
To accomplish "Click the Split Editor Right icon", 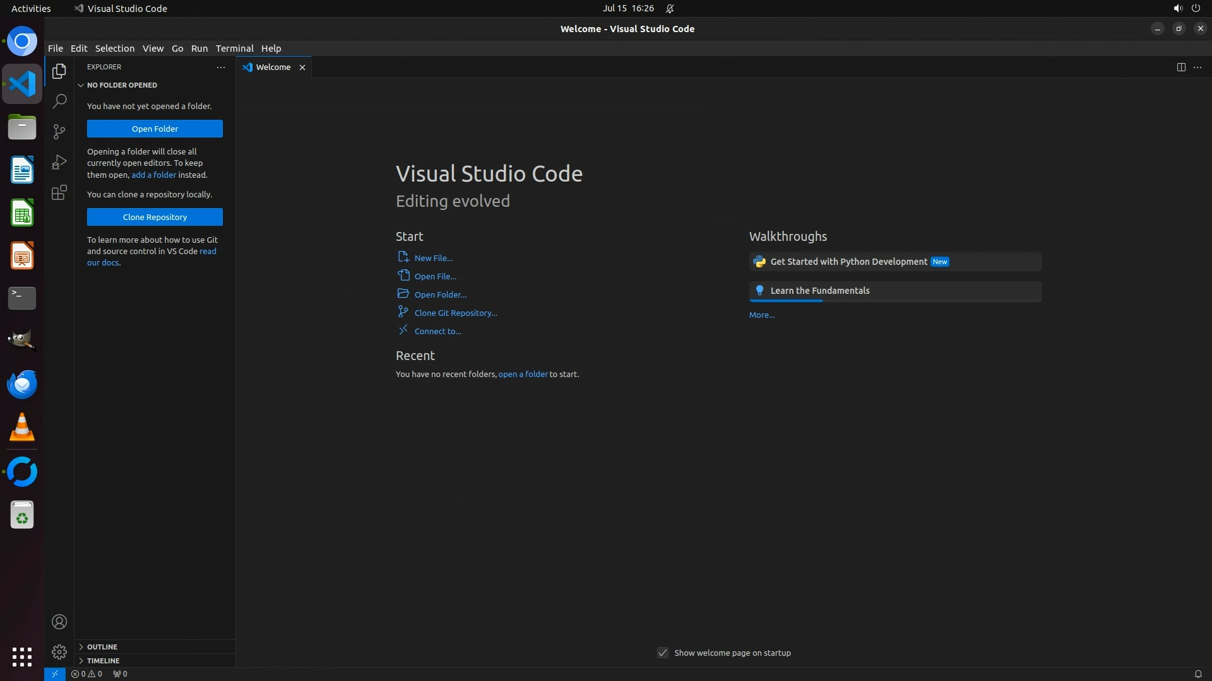I will pos(1181,67).
